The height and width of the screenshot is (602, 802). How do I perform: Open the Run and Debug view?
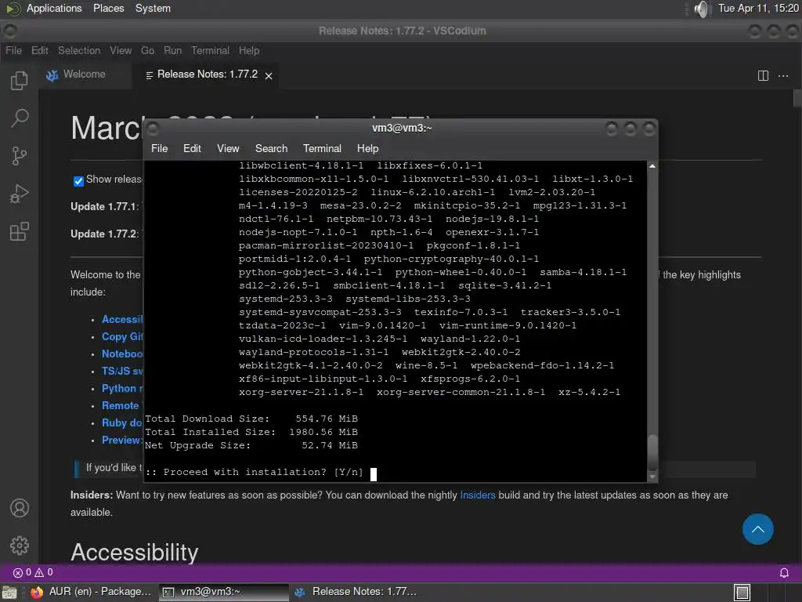[x=20, y=194]
